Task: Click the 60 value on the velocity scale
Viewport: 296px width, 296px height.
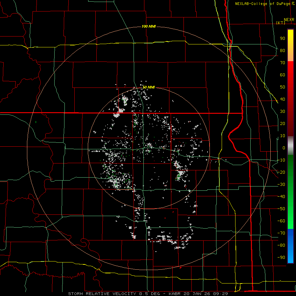Action: pyautogui.click(x=283, y=75)
